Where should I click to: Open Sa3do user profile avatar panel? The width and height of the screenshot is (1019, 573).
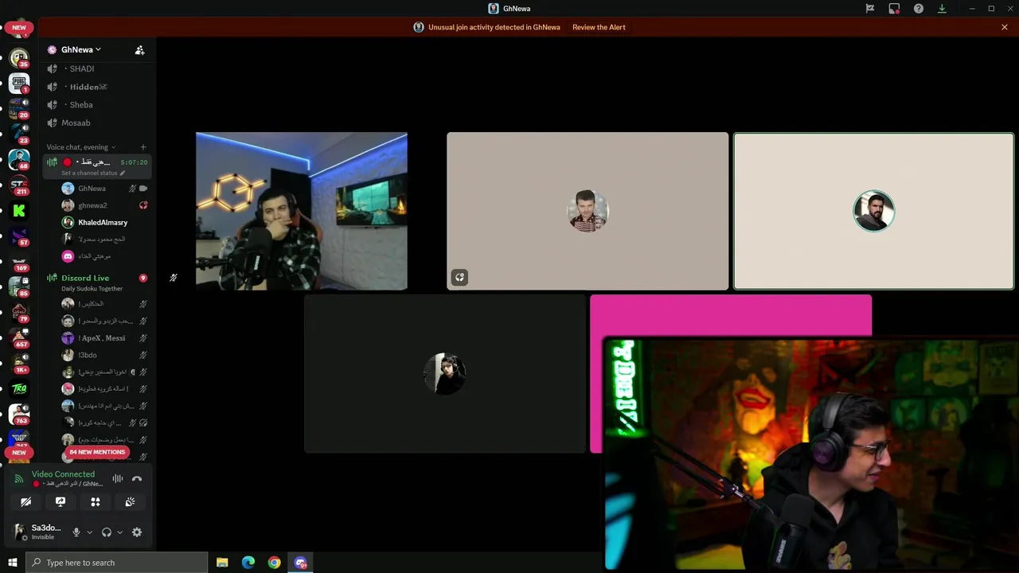pos(38,532)
